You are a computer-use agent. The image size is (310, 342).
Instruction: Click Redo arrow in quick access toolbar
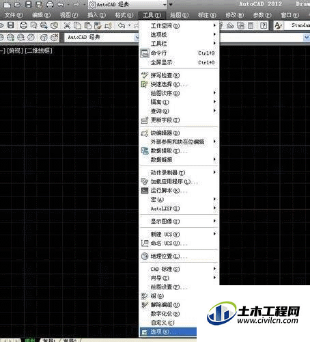[76, 4]
